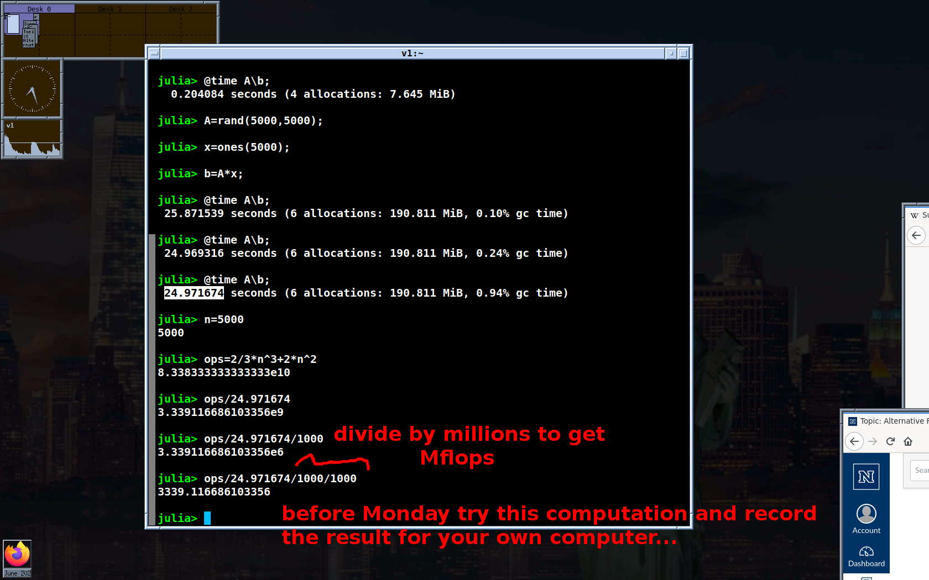Click the terminal thumbnail in the pager
Image resolution: width=929 pixels, height=580 pixels.
(13, 24)
